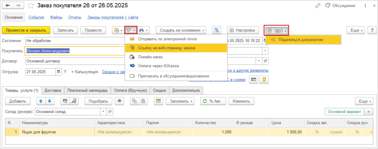Choose Поделиться документом in ЭДО menu
This screenshot has width=378, height=149.
[x=301, y=40]
